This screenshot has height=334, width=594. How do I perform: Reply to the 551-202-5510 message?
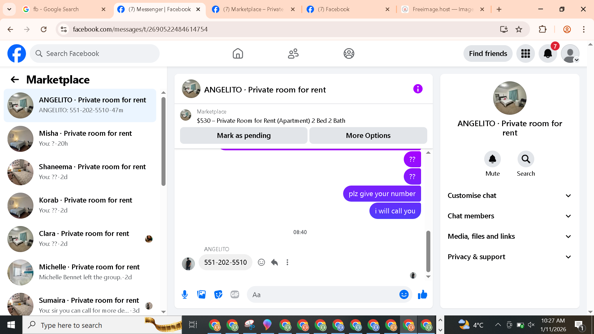click(274, 262)
